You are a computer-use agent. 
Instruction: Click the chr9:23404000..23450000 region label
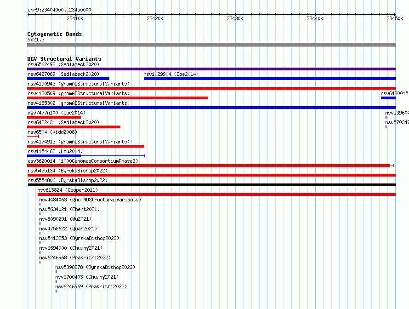tap(59, 10)
